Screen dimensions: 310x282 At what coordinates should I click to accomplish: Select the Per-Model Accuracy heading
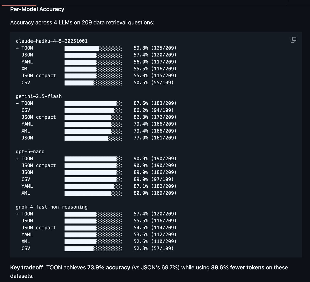click(37, 9)
